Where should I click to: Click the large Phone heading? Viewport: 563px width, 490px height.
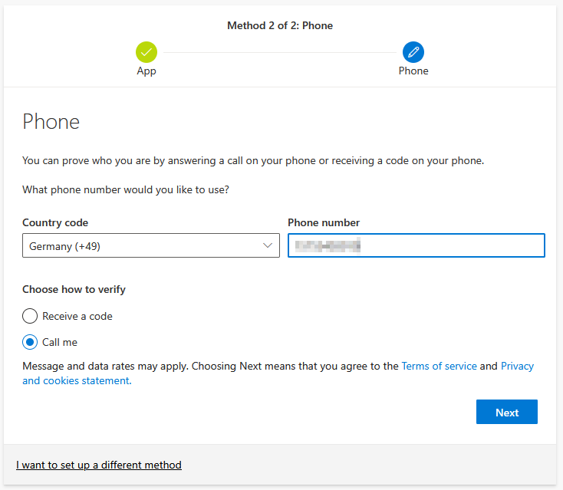51,121
